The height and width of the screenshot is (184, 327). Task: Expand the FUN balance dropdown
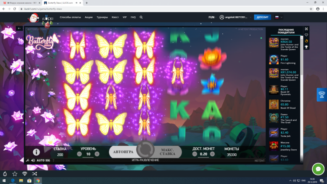point(212,17)
